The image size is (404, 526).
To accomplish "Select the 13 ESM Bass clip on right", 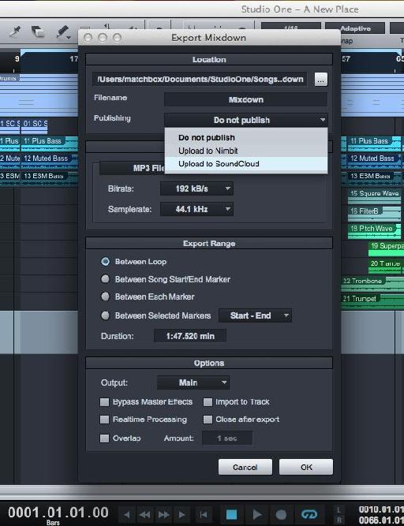I will point(375,177).
